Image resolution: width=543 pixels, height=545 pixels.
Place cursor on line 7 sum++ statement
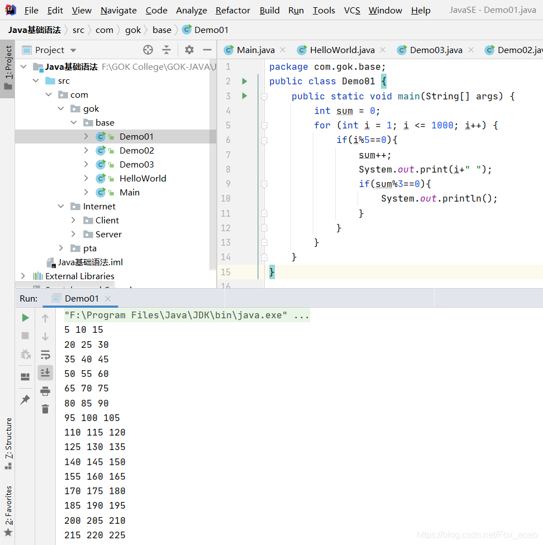click(x=375, y=155)
